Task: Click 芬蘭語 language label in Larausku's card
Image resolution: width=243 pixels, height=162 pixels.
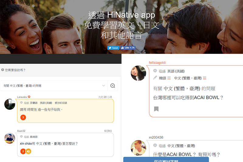Action: [34, 103]
